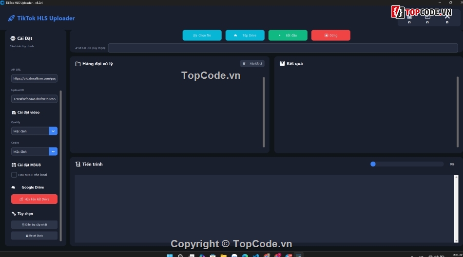Screen dimensions: 463x257
Task: Click the Tùy chọn wrench icon
Action: point(14,214)
